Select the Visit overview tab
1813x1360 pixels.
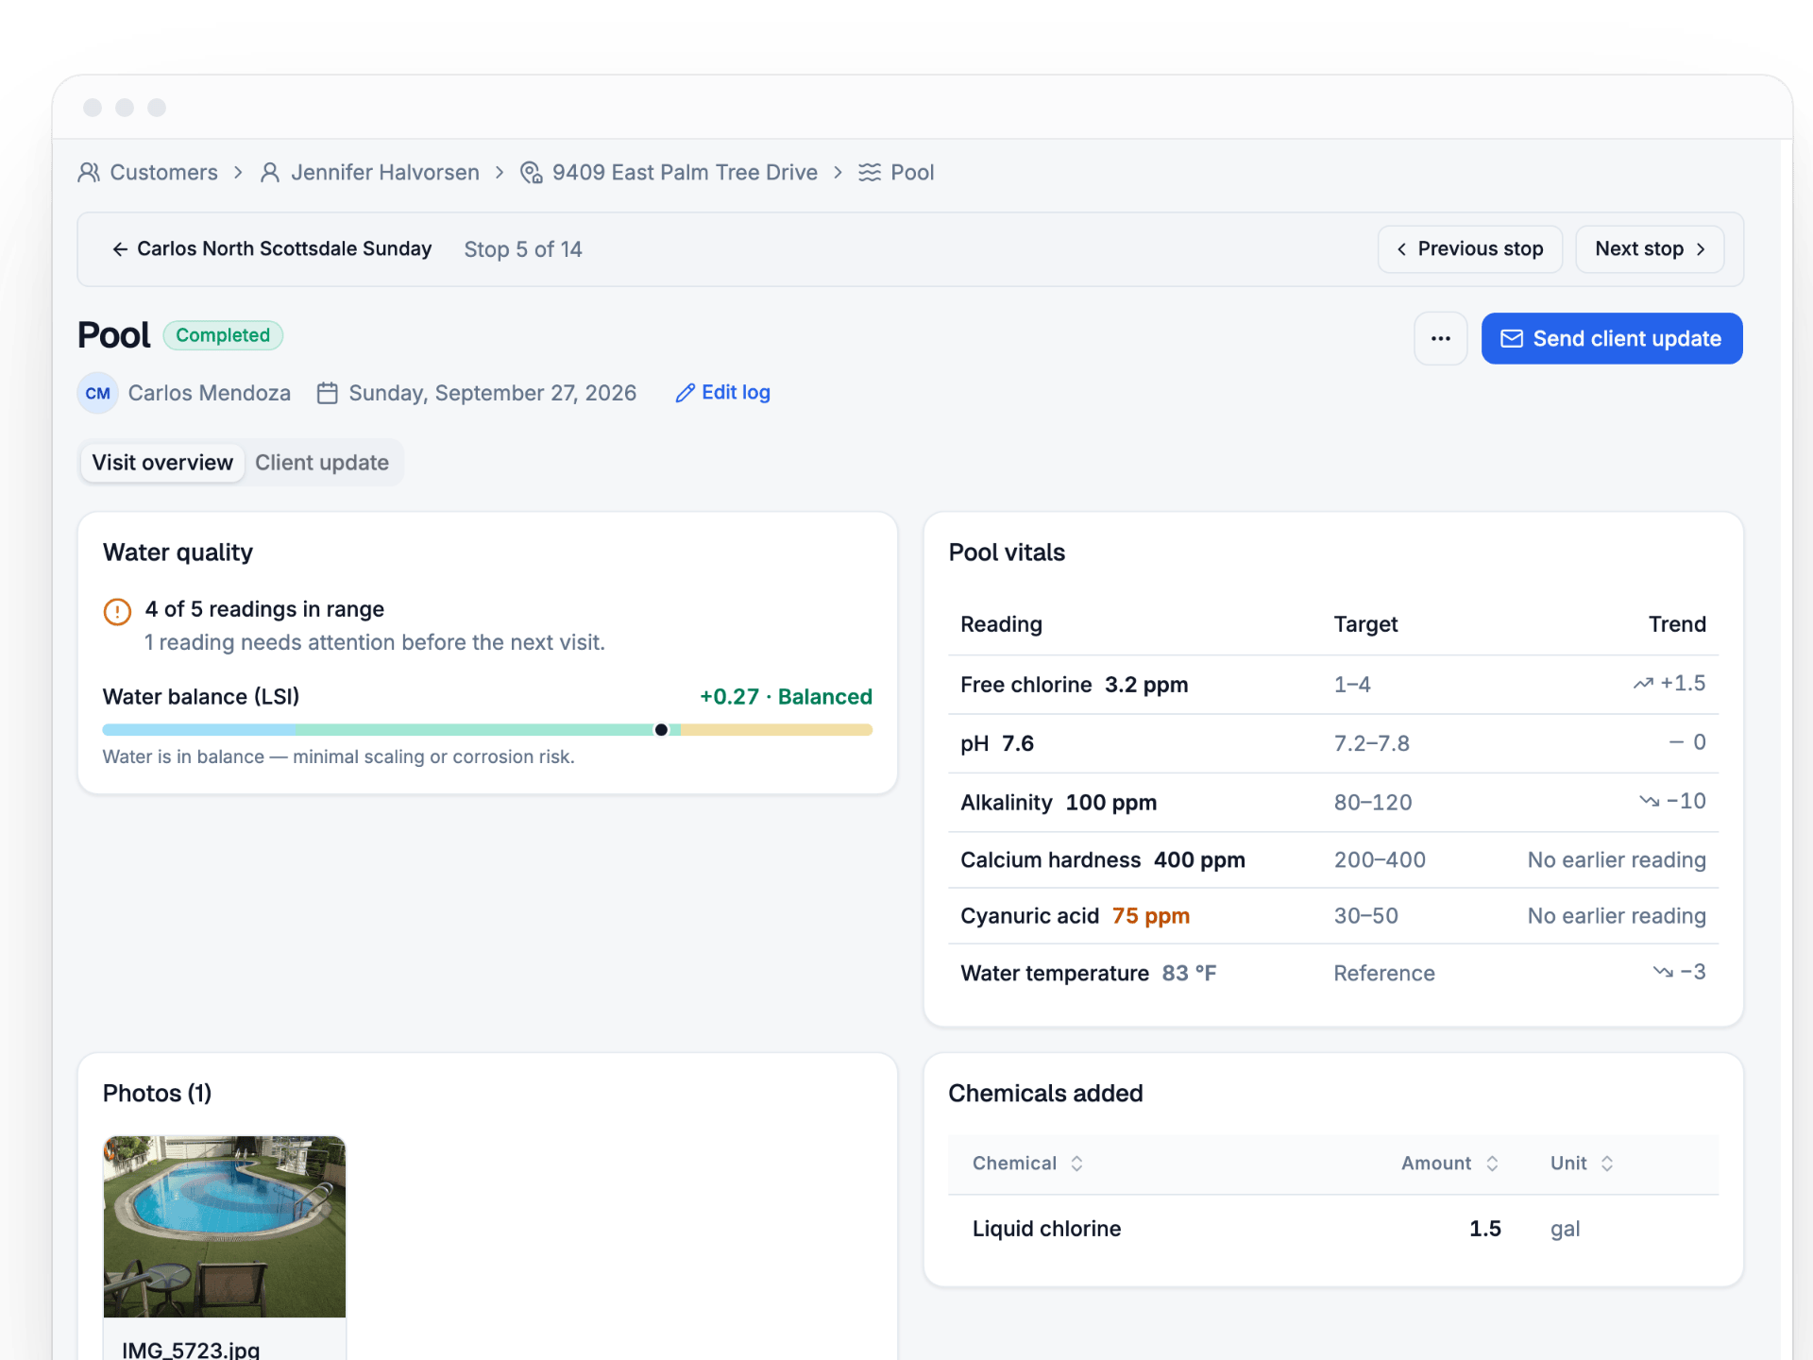[x=162, y=463]
